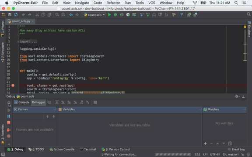Click the Cut scissors icon

point(37,15)
